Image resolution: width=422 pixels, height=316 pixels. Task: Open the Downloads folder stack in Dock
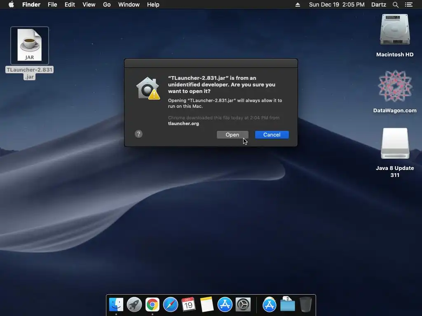[287, 304]
